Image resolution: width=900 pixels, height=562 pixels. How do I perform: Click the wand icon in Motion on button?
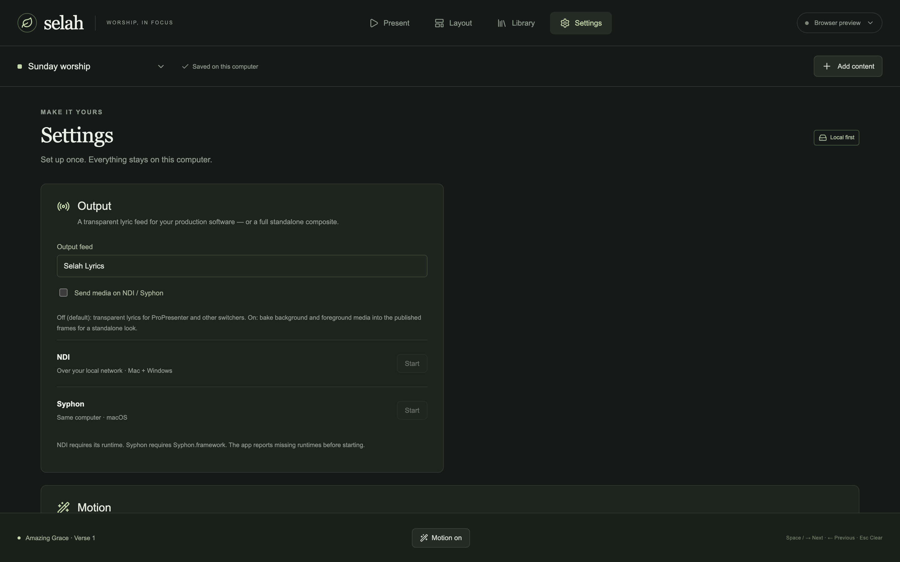coord(424,538)
